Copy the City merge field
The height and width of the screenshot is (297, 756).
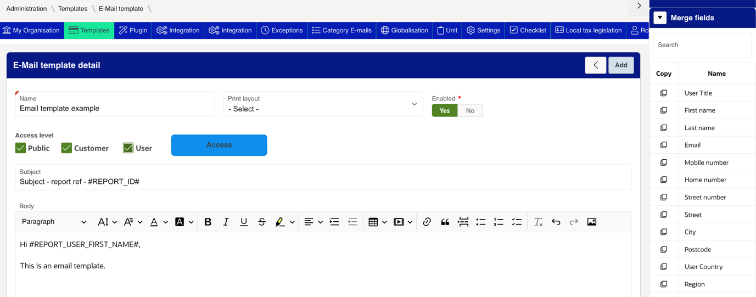[x=664, y=232]
